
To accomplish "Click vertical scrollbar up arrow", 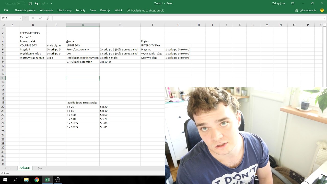I will 325,25.
